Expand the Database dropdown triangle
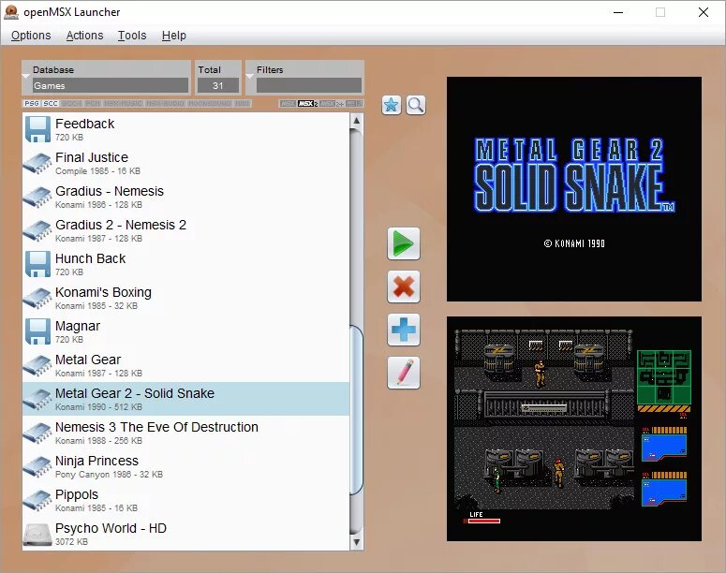Viewport: 726px width, 573px height. click(x=26, y=76)
